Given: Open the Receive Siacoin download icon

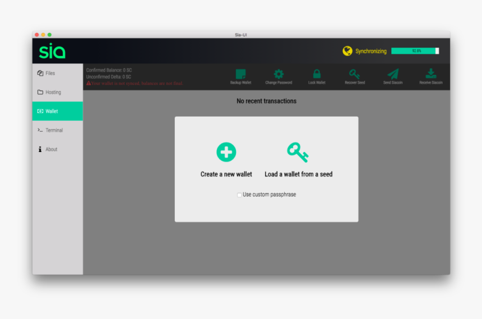Looking at the screenshot, I should pos(431,74).
